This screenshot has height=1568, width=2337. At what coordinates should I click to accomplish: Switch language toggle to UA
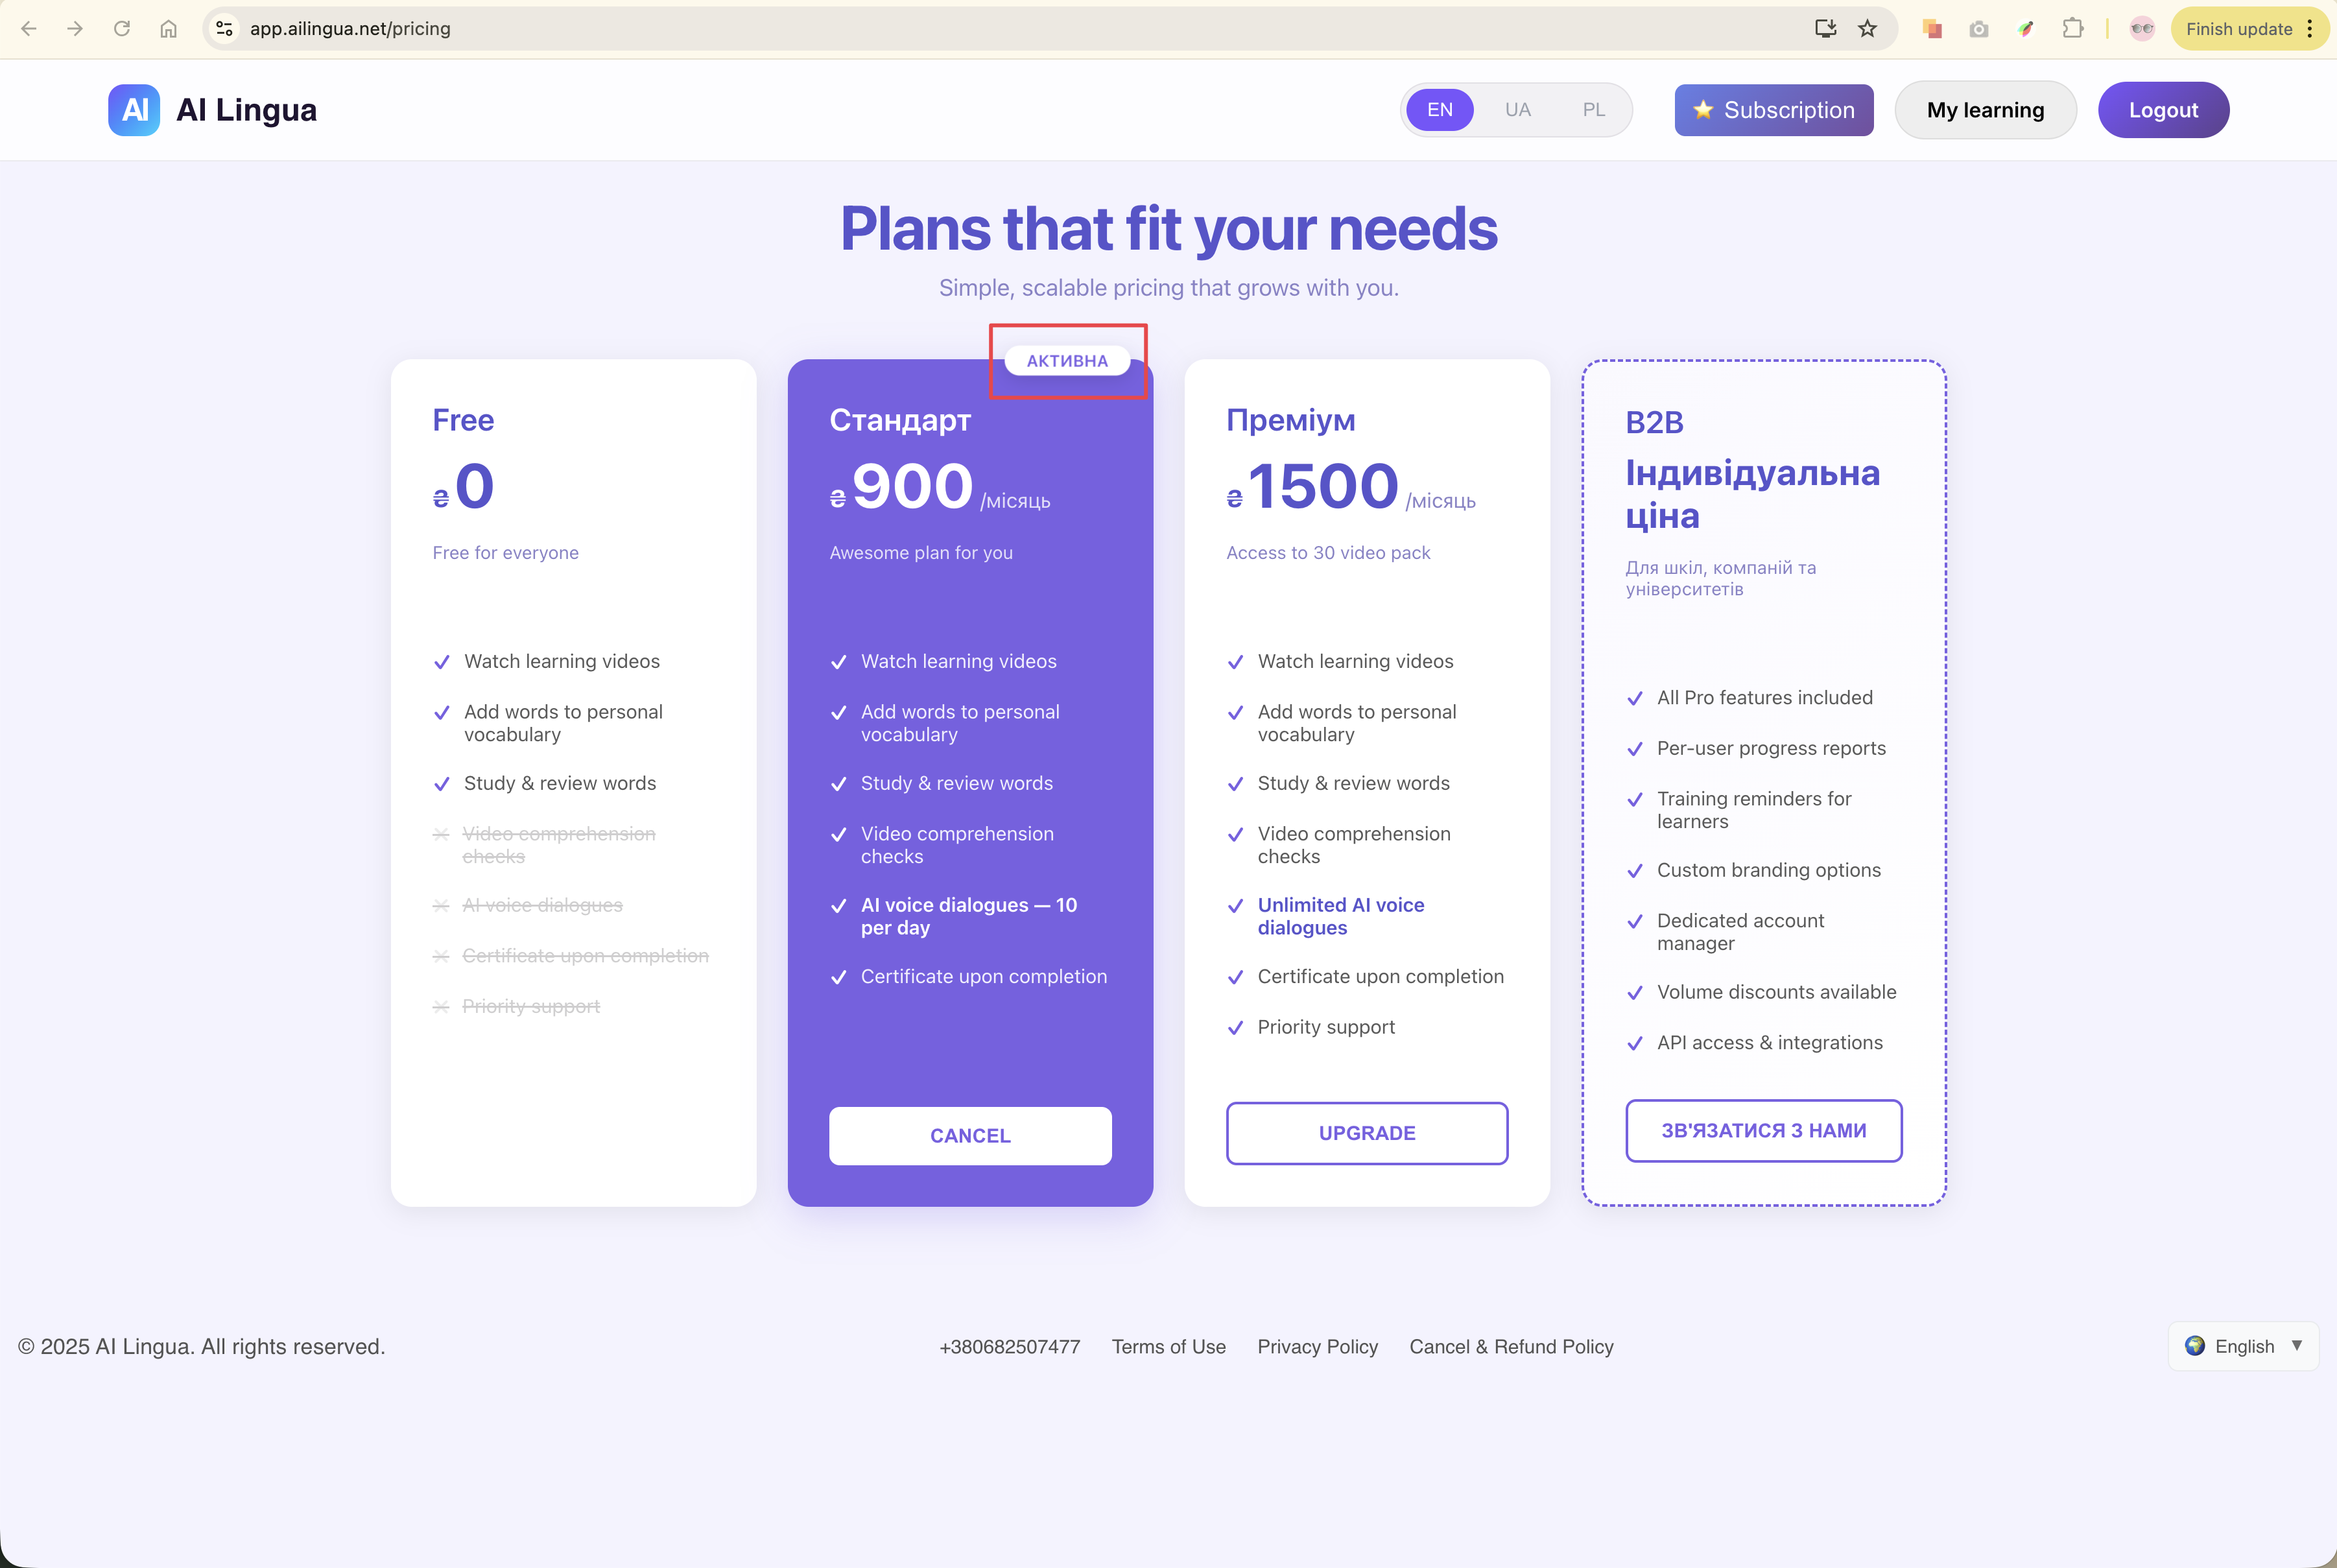pos(1517,110)
